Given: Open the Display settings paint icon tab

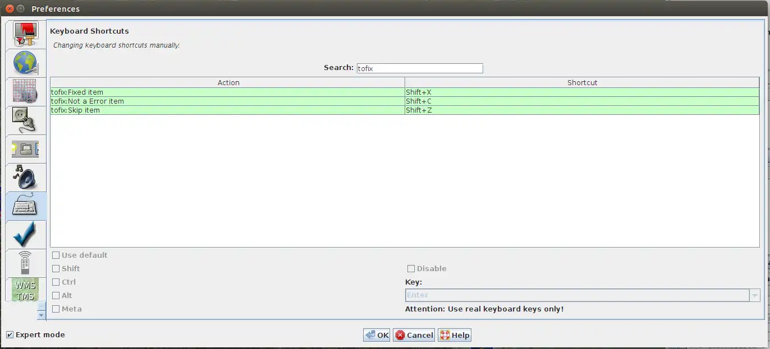Looking at the screenshot, I should pyautogui.click(x=25, y=35).
